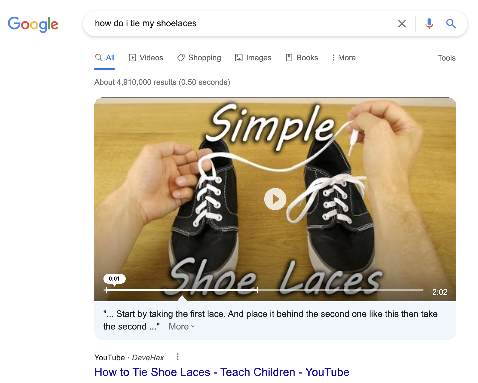Switch to the All results tab
This screenshot has width=478, height=383.
(105, 58)
